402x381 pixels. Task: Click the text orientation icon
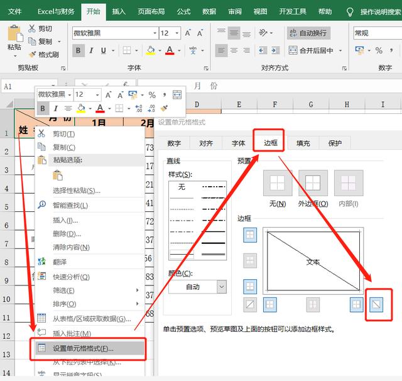click(x=263, y=33)
